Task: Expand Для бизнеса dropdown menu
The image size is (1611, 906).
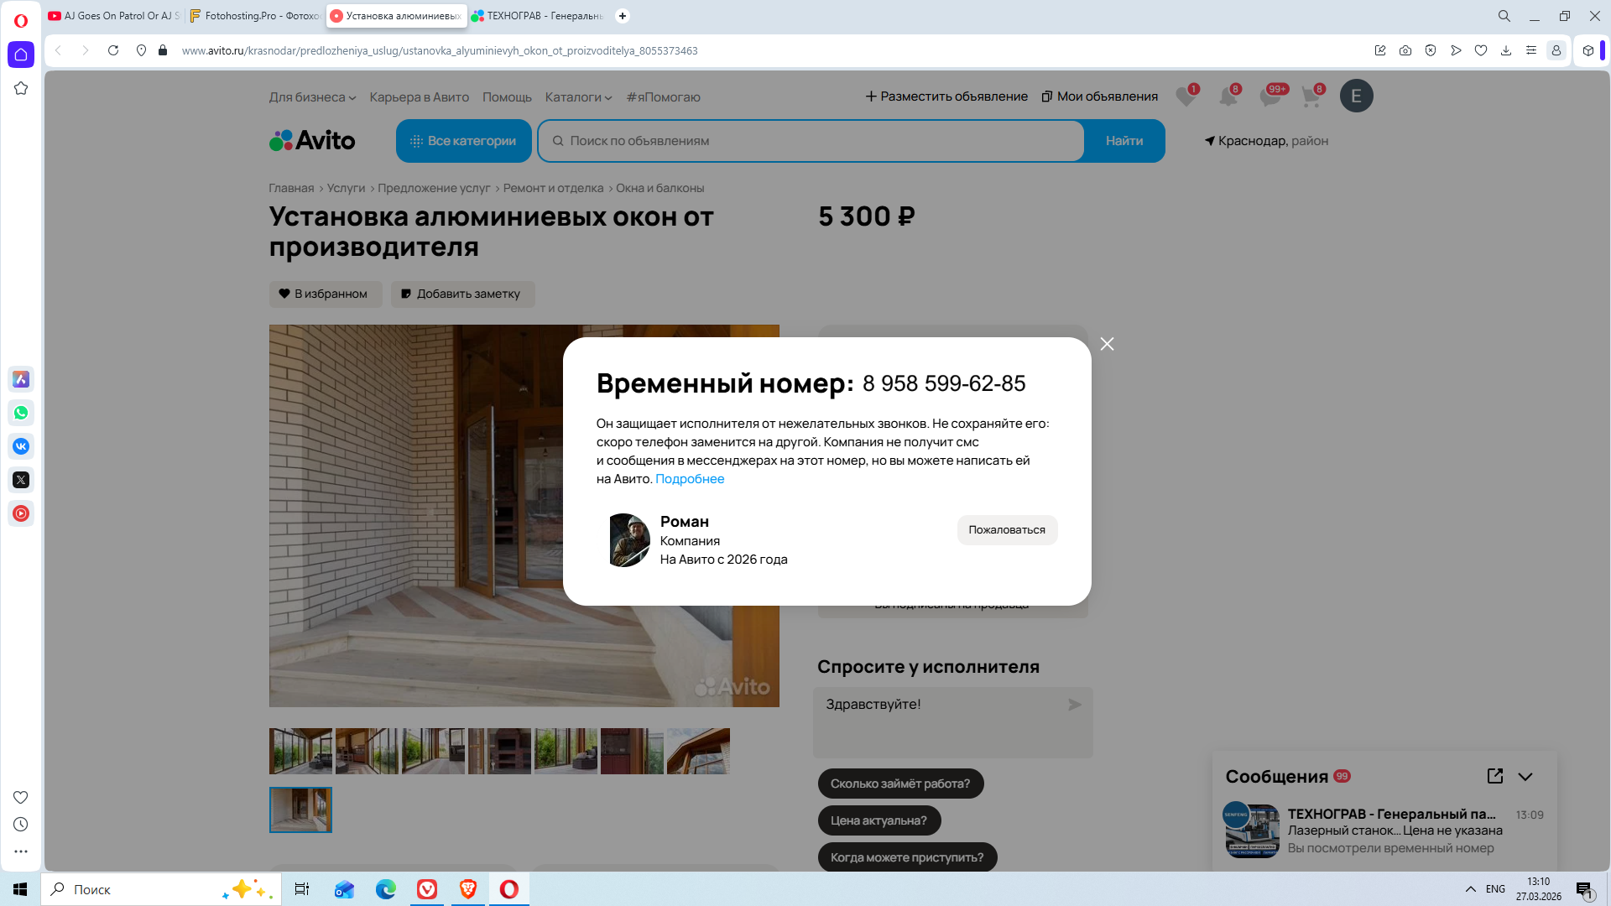Action: pyautogui.click(x=312, y=97)
